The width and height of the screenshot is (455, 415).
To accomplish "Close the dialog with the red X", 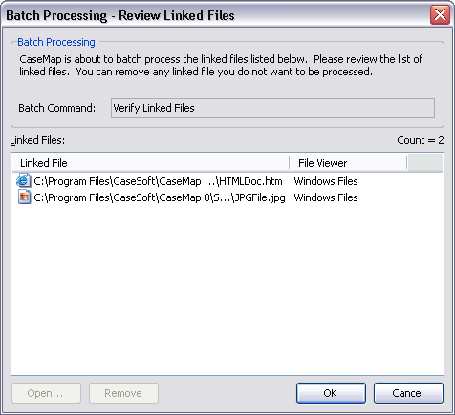I will point(440,14).
